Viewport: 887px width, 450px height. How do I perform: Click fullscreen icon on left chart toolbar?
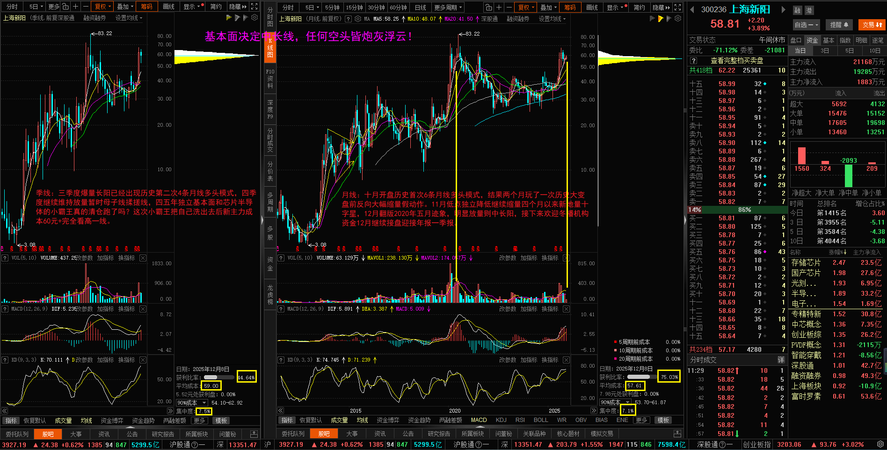click(254, 7)
